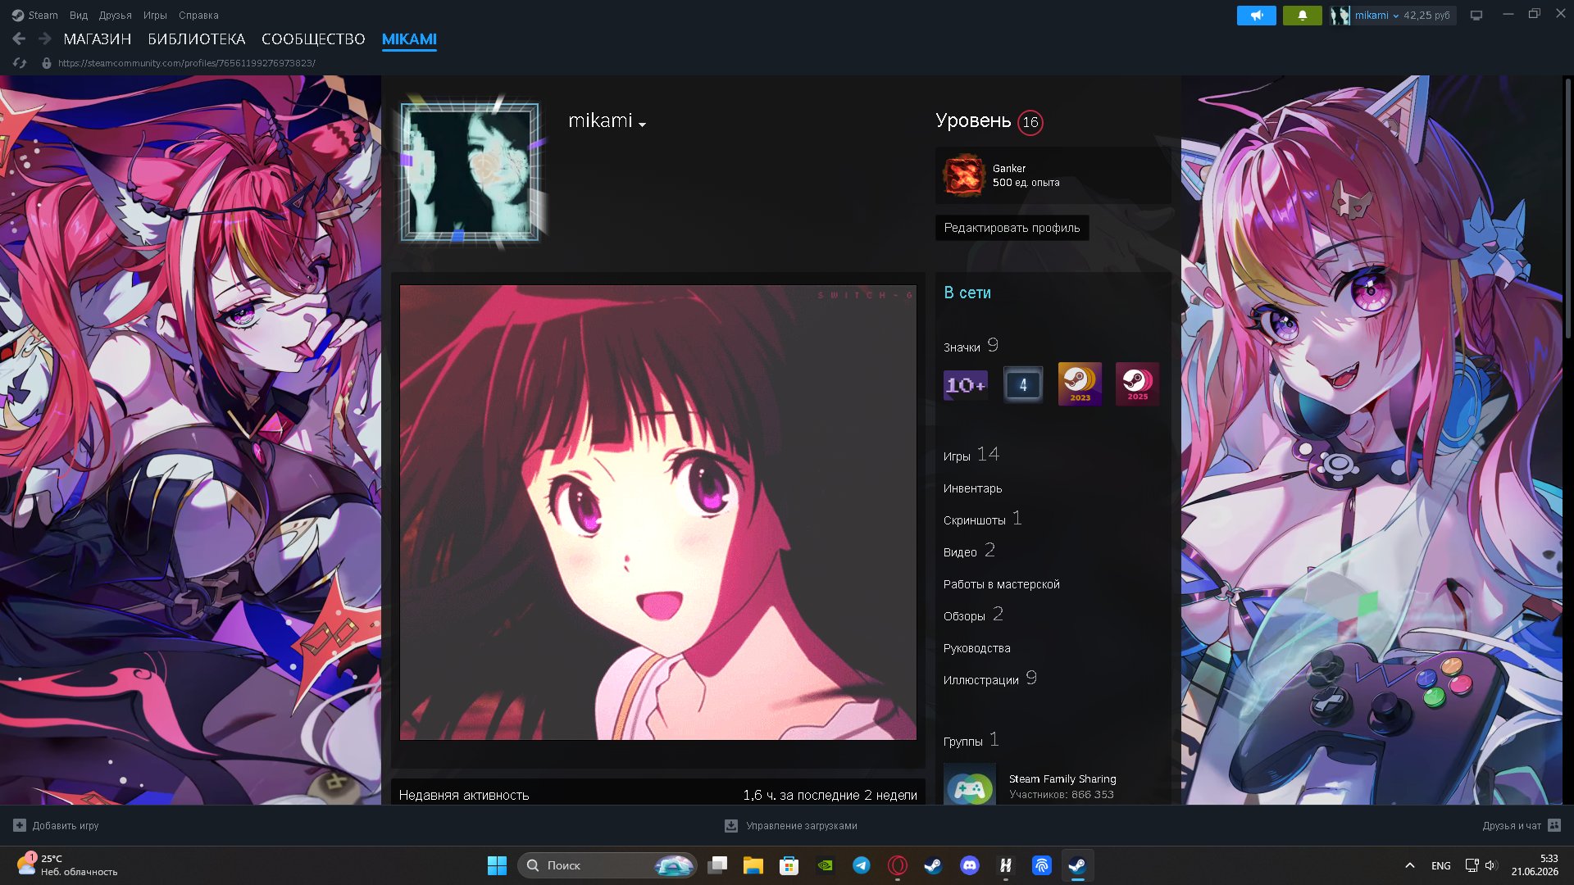Click the Steam 2023 badge icon
Image resolution: width=1574 pixels, height=885 pixels.
(x=1080, y=384)
